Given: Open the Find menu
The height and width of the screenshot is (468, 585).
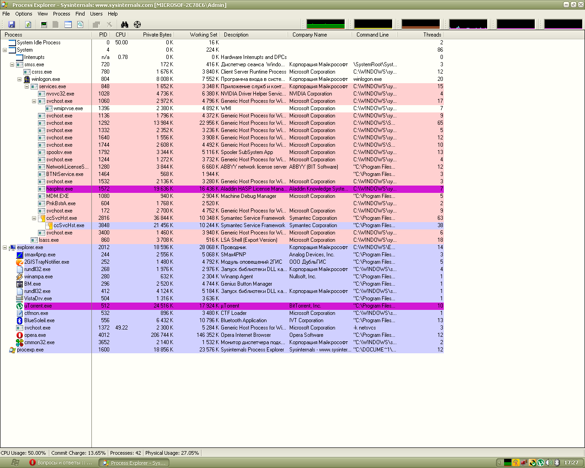Looking at the screenshot, I should (x=80, y=14).
